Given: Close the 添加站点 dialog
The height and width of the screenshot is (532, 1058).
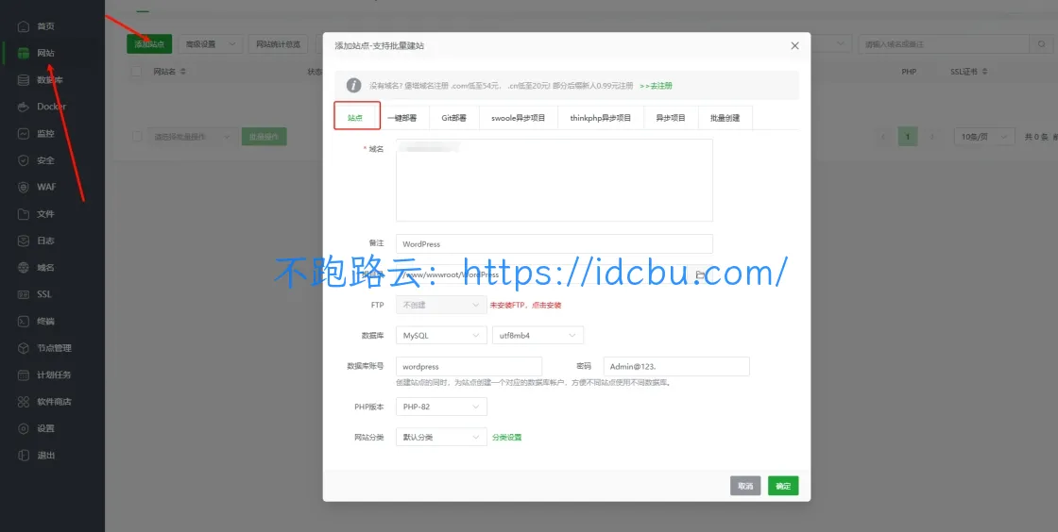Looking at the screenshot, I should click(794, 46).
